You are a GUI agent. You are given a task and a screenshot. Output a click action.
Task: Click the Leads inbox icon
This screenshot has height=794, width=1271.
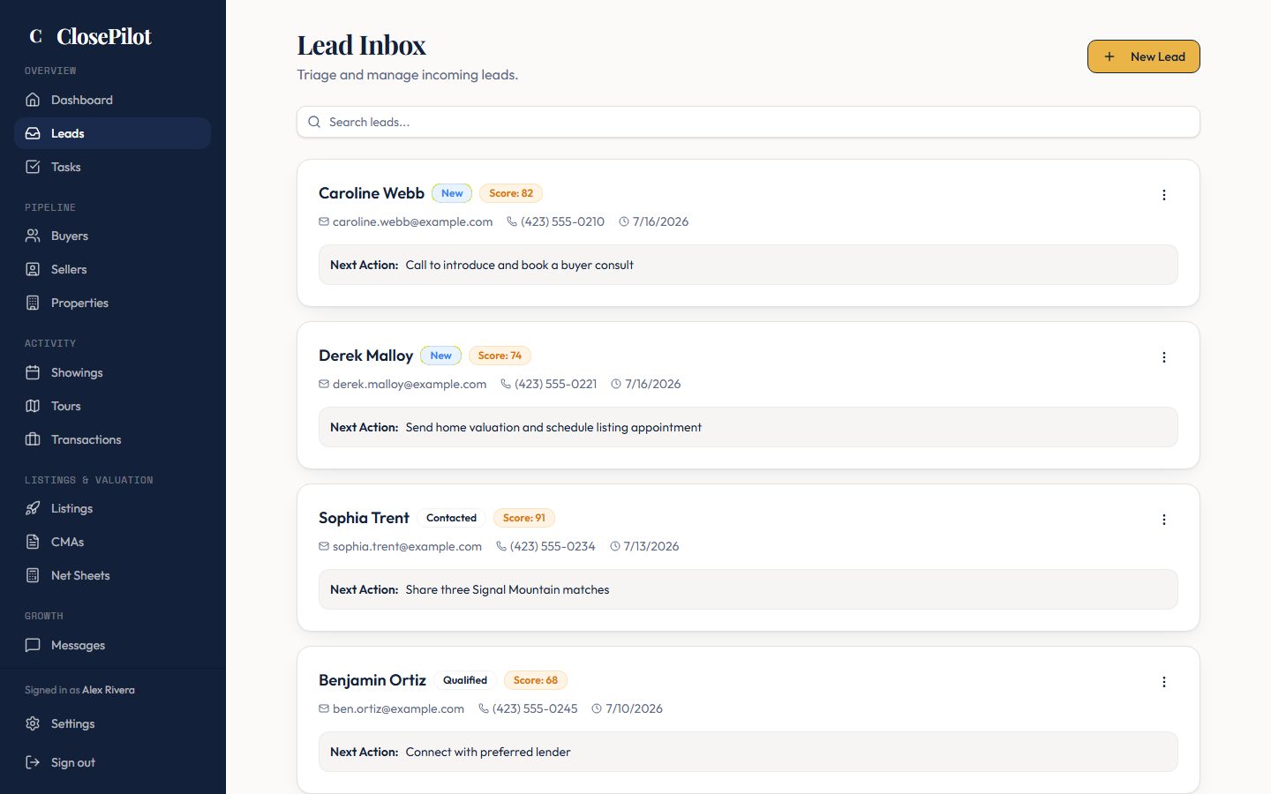tap(33, 133)
